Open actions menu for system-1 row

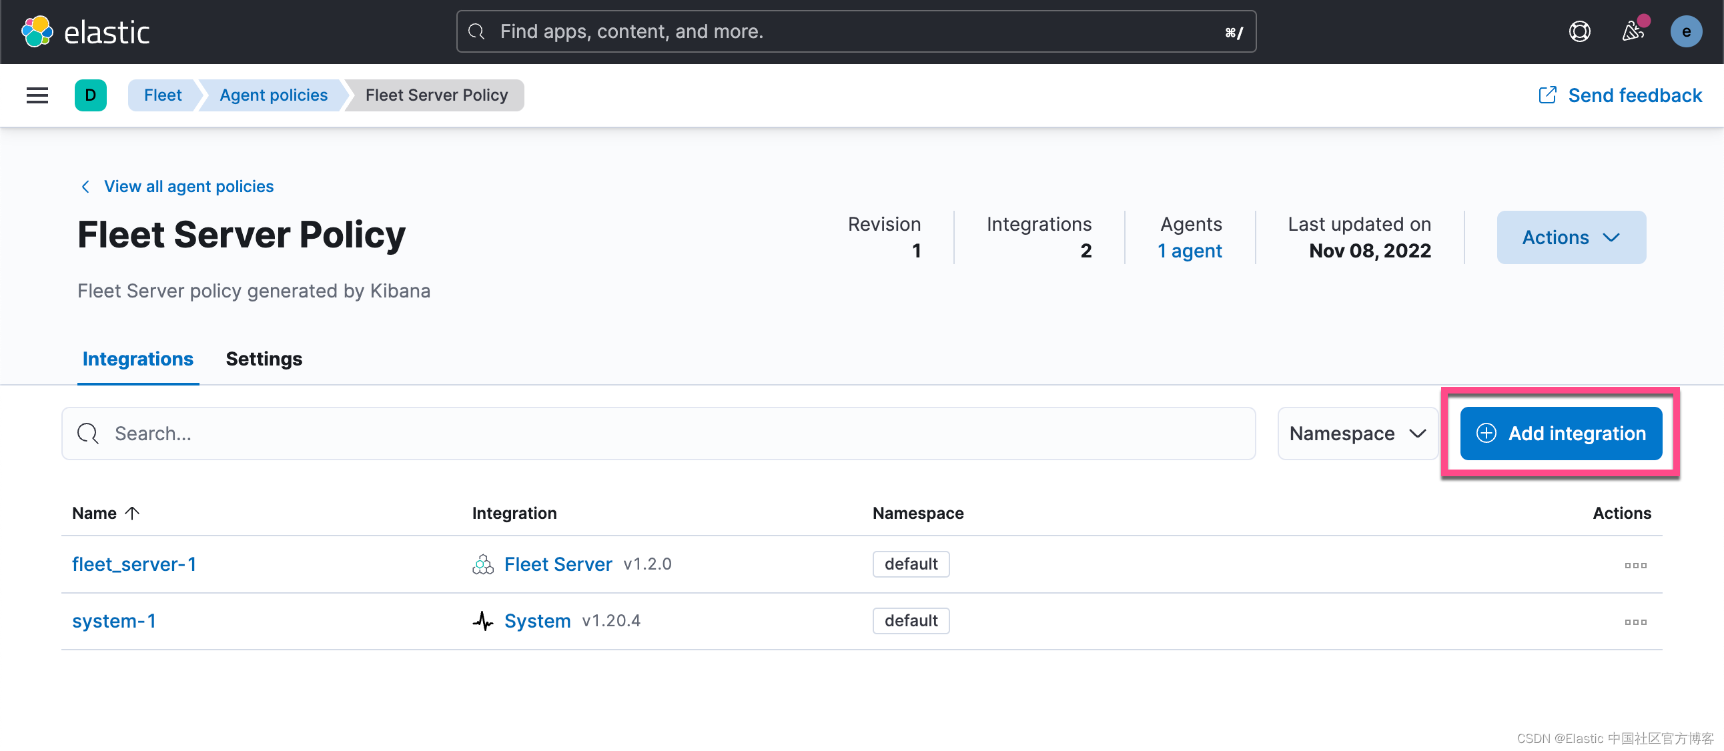tap(1635, 622)
